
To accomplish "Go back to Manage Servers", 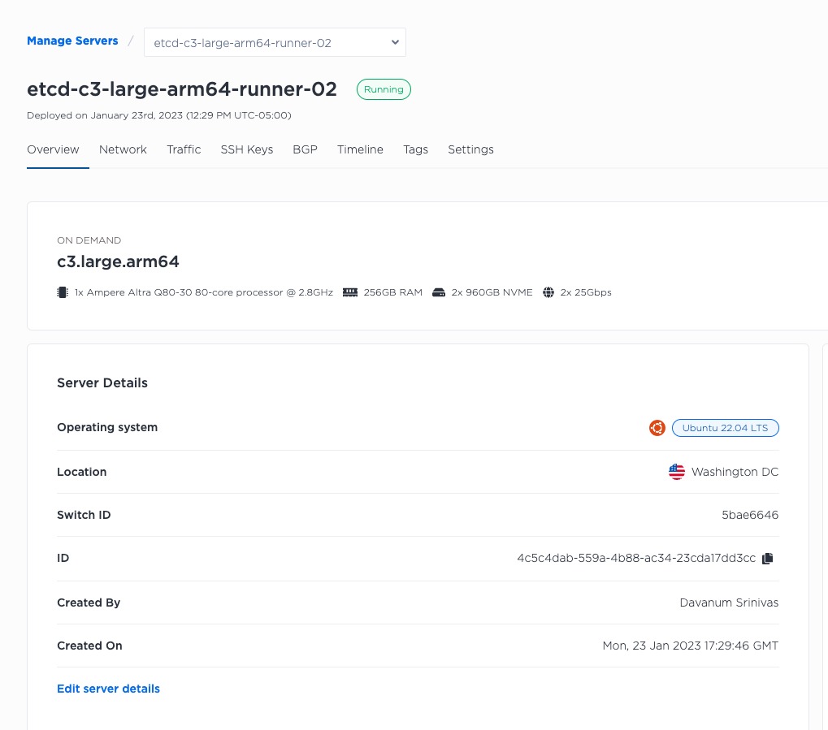I will click(72, 41).
